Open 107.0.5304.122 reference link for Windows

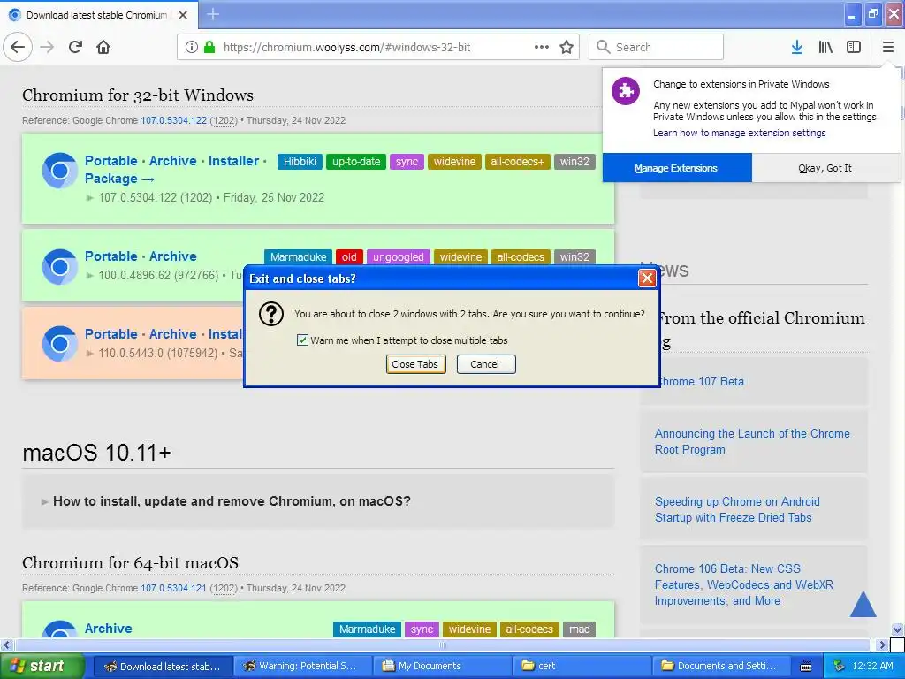click(x=174, y=120)
